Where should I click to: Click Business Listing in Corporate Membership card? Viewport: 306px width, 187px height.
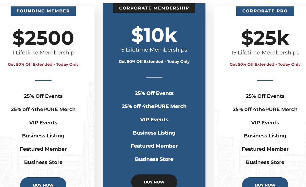click(154, 133)
